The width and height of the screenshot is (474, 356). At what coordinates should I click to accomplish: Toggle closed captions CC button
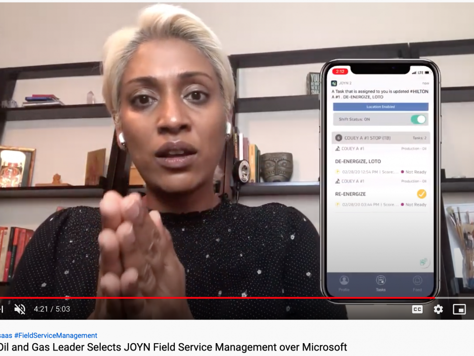pos(417,309)
